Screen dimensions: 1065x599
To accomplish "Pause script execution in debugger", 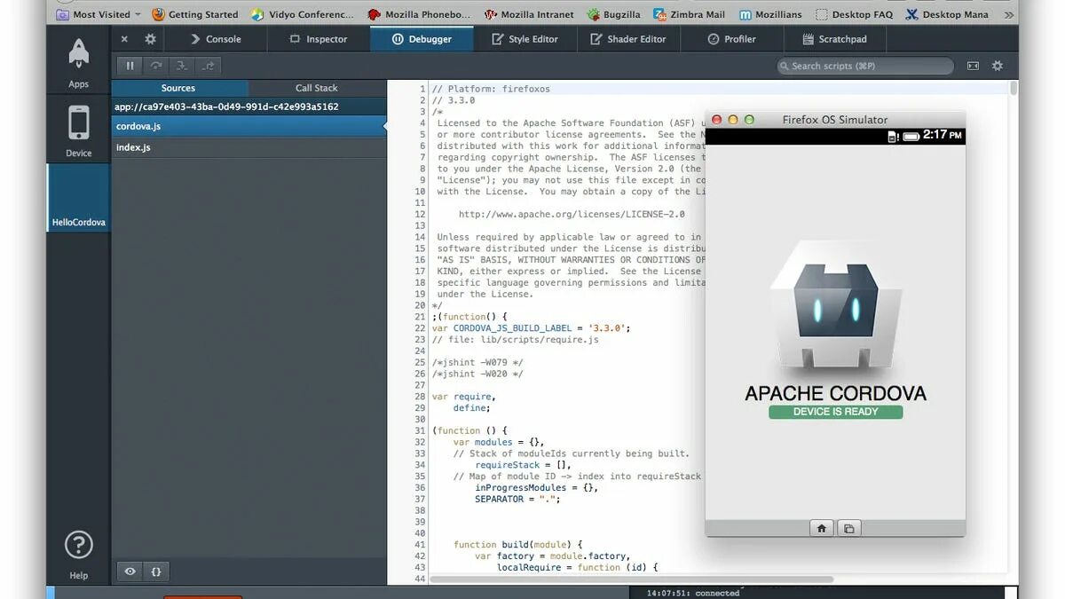I will click(x=130, y=66).
